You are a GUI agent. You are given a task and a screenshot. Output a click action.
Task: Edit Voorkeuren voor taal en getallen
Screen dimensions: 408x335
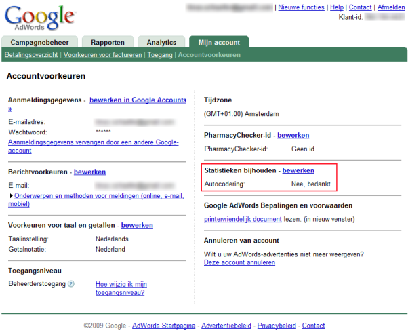point(137,225)
